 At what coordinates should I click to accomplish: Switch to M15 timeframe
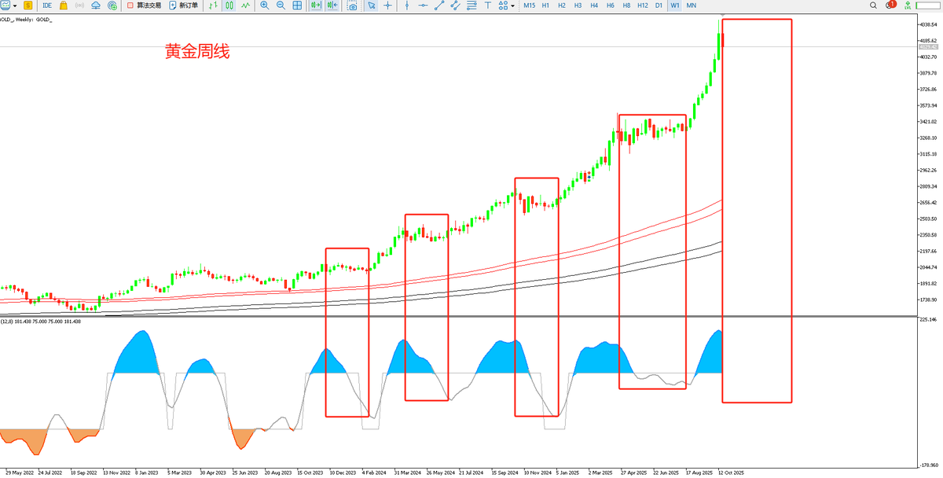530,6
